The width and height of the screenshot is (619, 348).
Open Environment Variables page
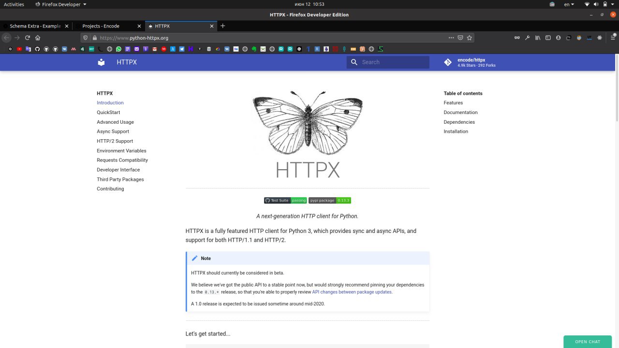pyautogui.click(x=121, y=151)
